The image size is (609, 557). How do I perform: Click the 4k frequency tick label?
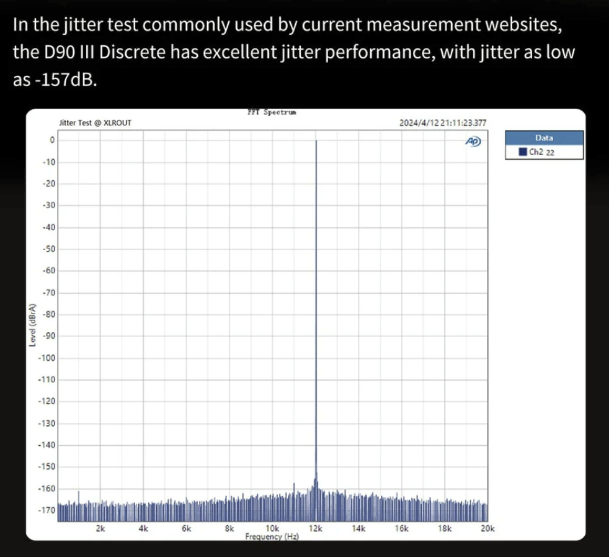143,528
